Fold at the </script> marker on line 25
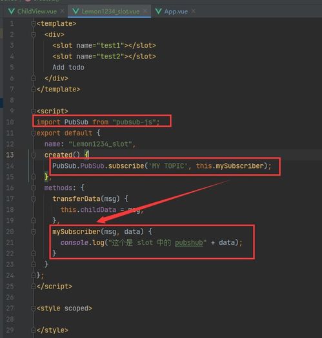 pos(34,286)
